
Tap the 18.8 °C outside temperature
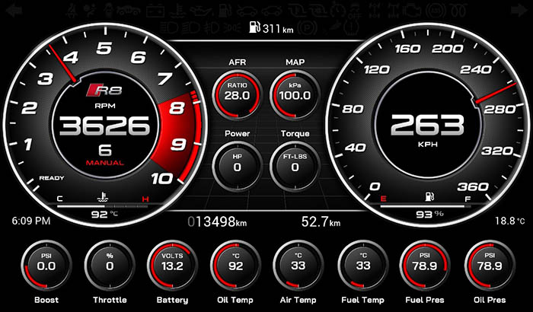coord(509,221)
